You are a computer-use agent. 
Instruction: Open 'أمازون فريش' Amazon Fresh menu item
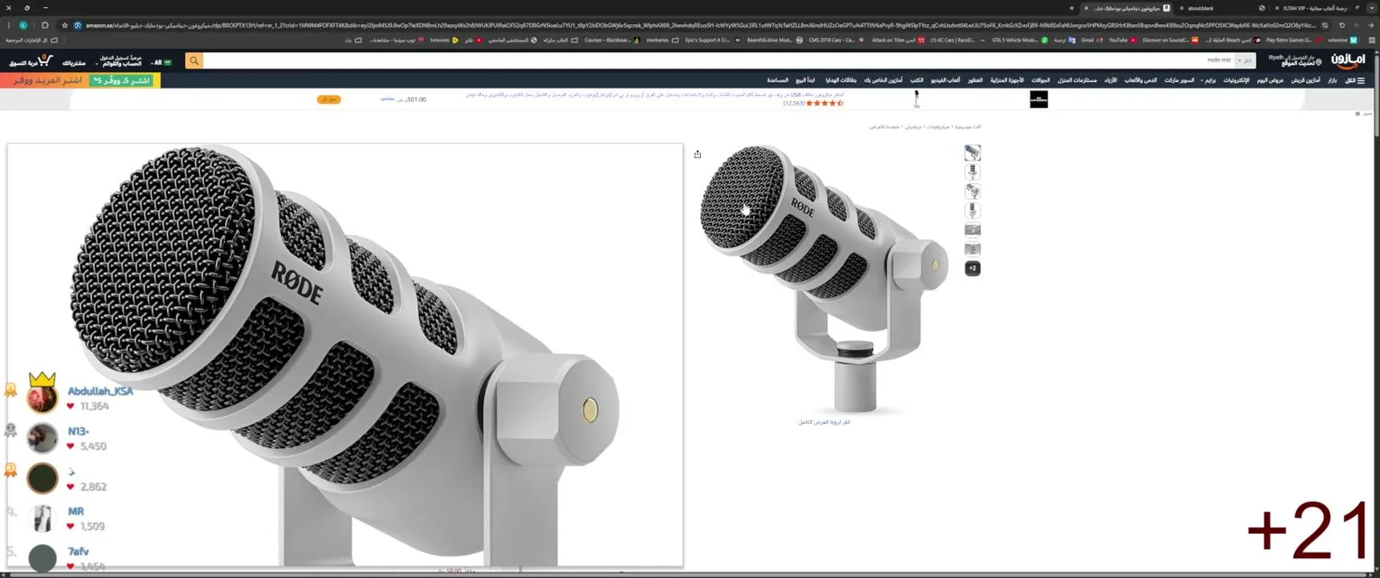point(1305,80)
